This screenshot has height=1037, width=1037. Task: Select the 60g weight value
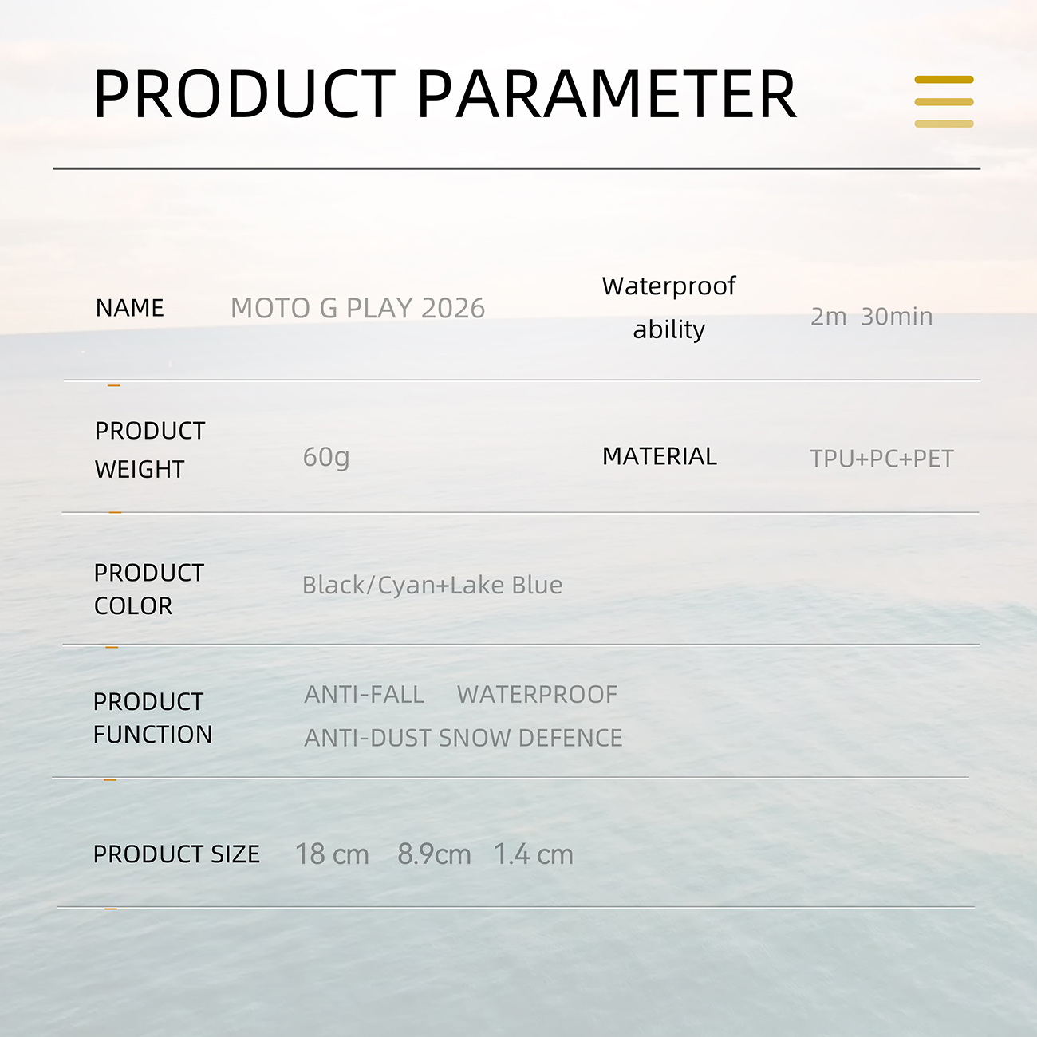pyautogui.click(x=326, y=457)
